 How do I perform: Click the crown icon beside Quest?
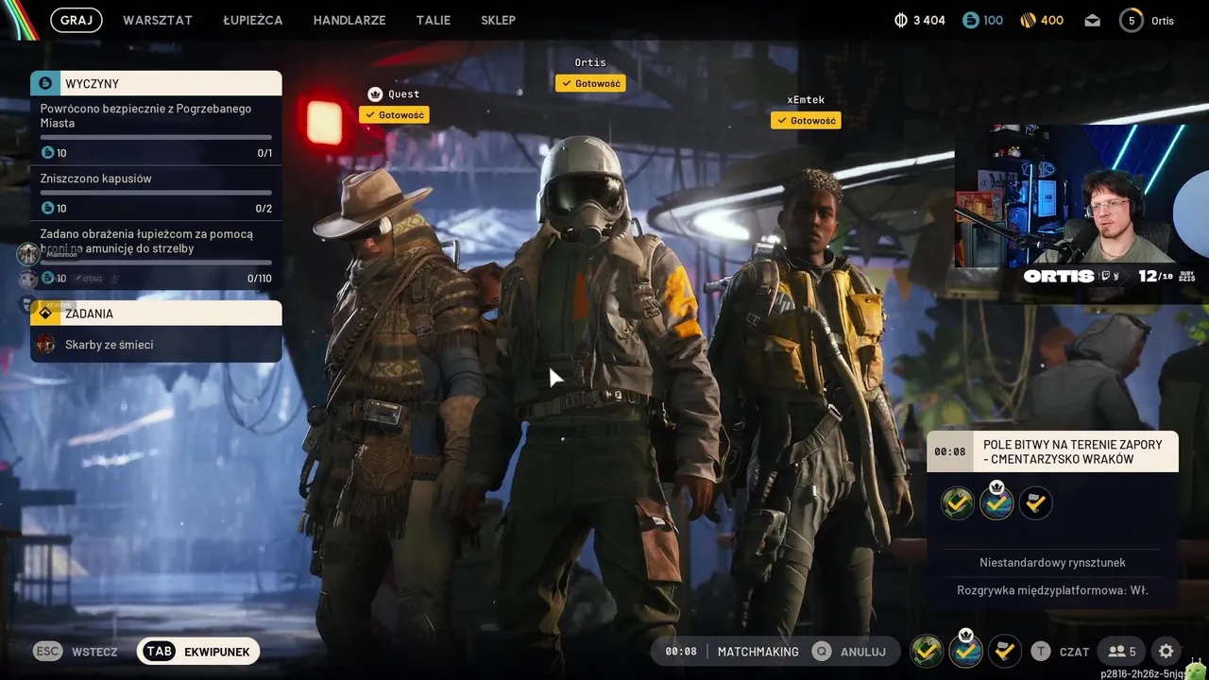point(375,94)
